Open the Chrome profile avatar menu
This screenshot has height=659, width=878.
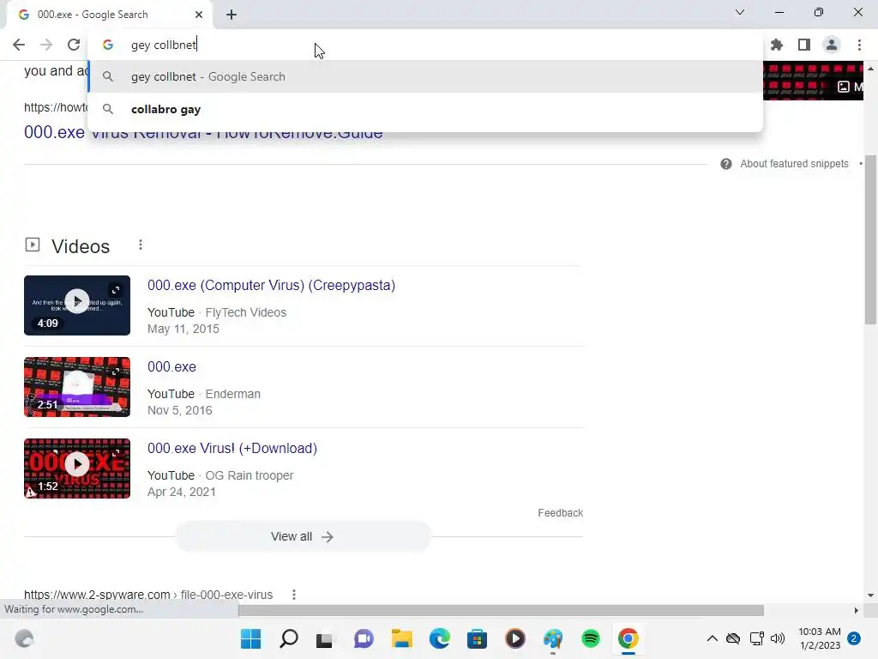832,45
